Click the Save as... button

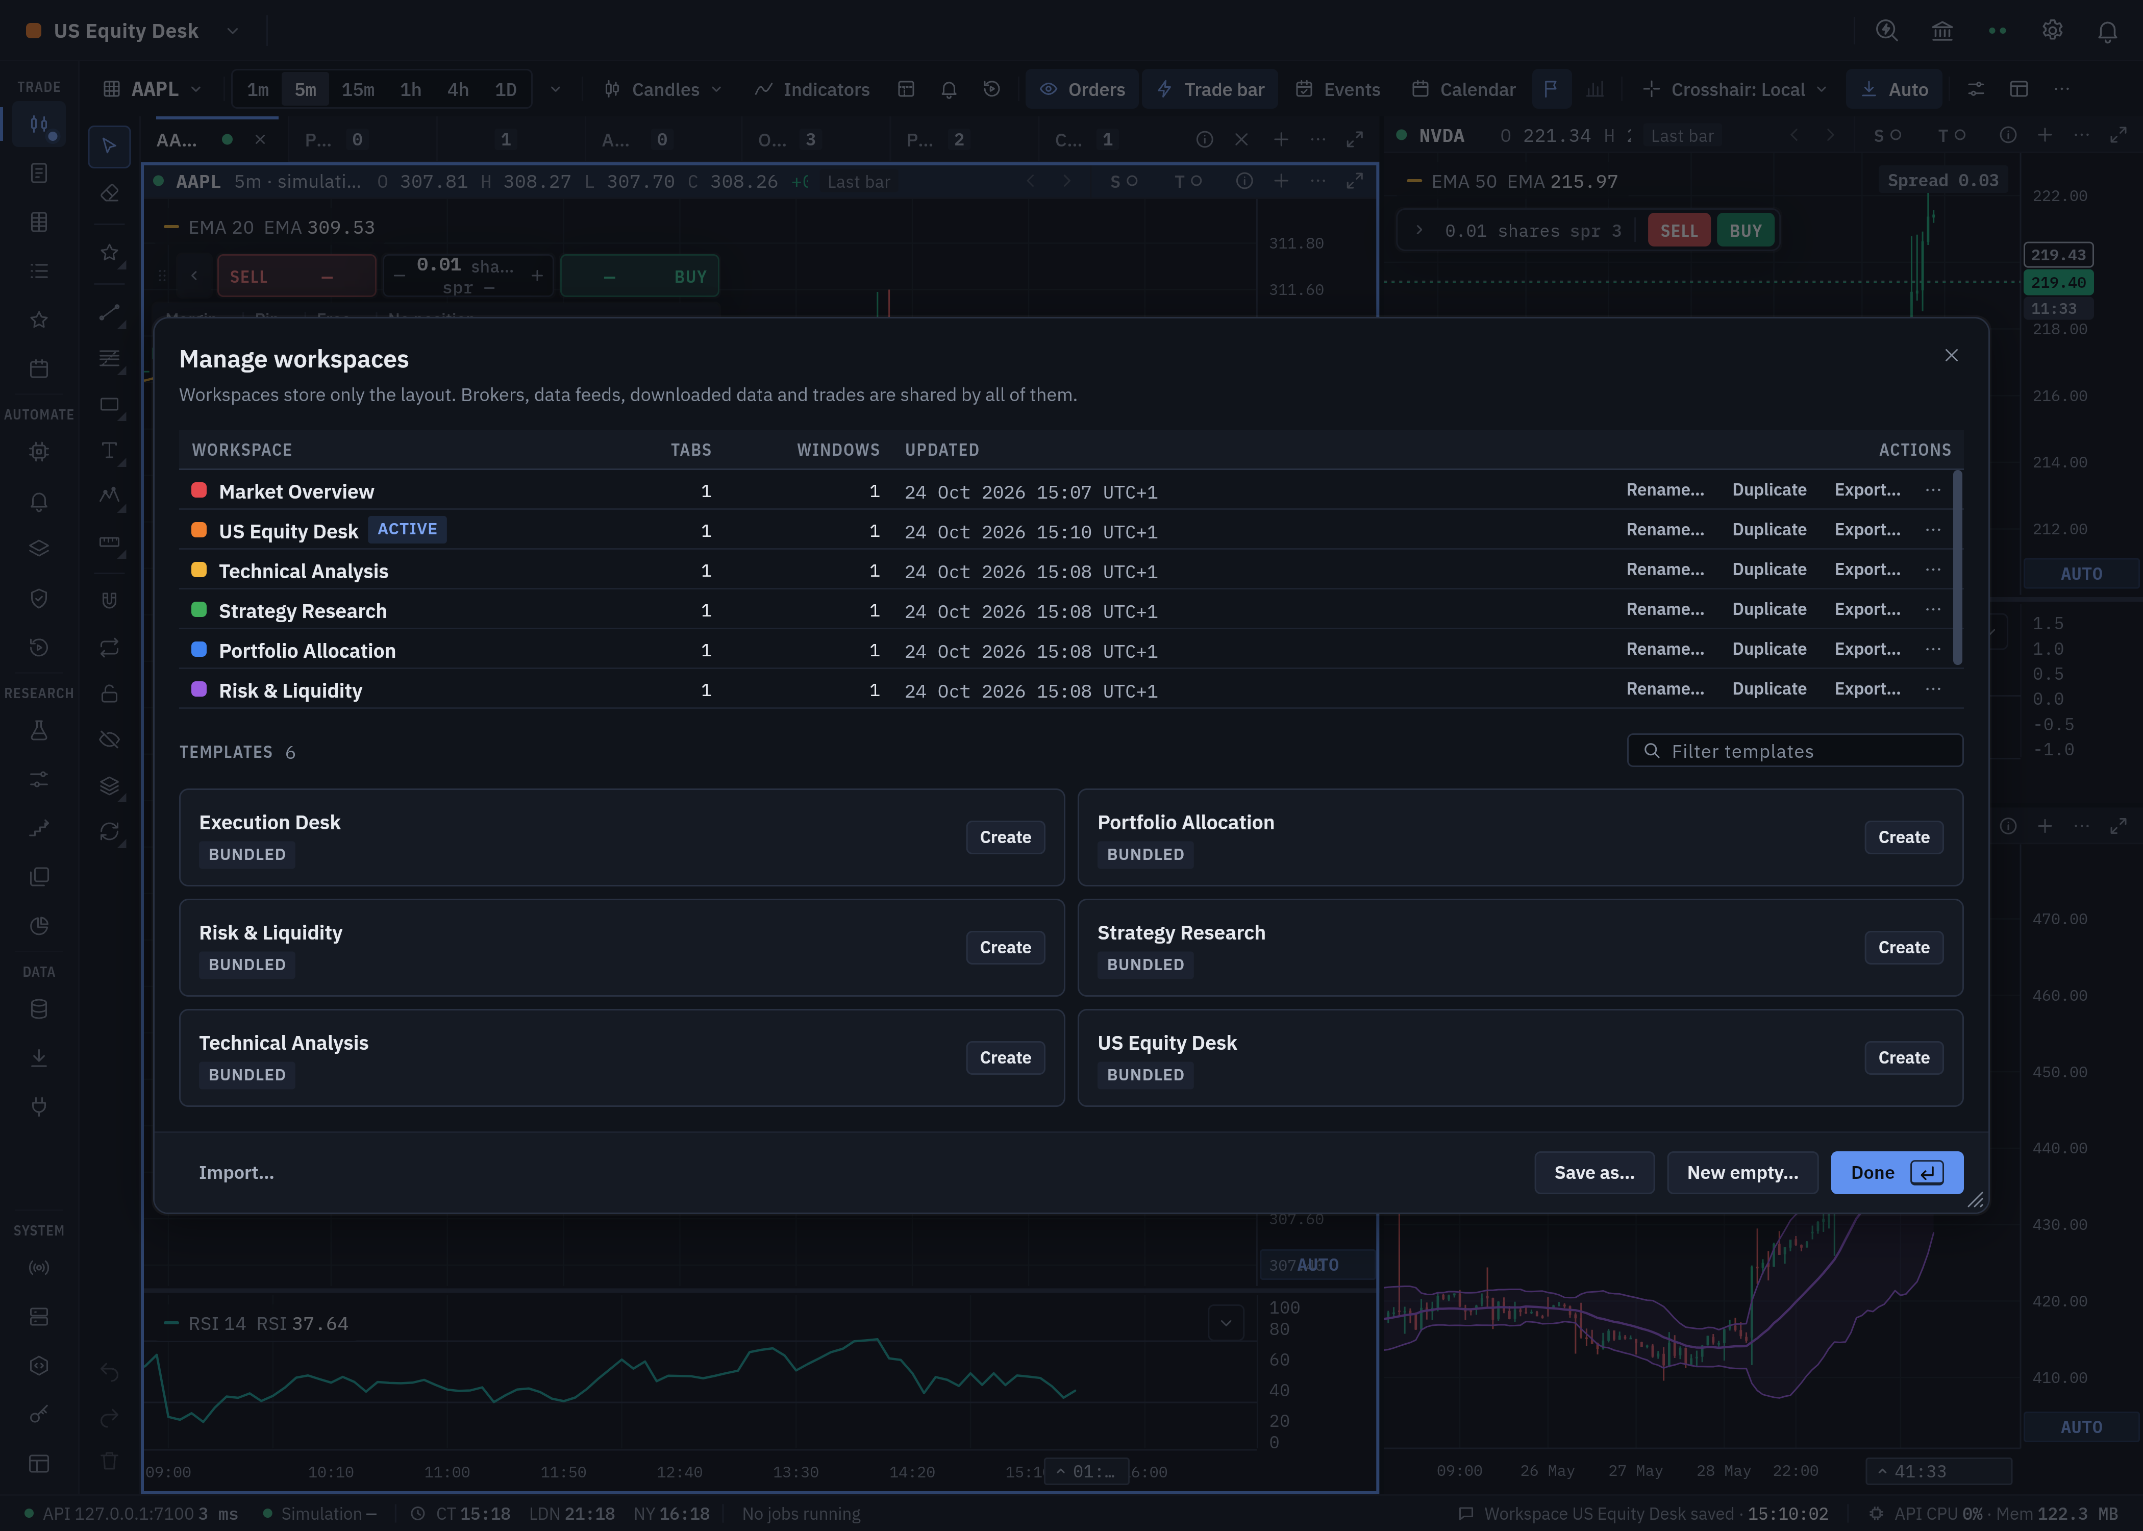1593,1172
